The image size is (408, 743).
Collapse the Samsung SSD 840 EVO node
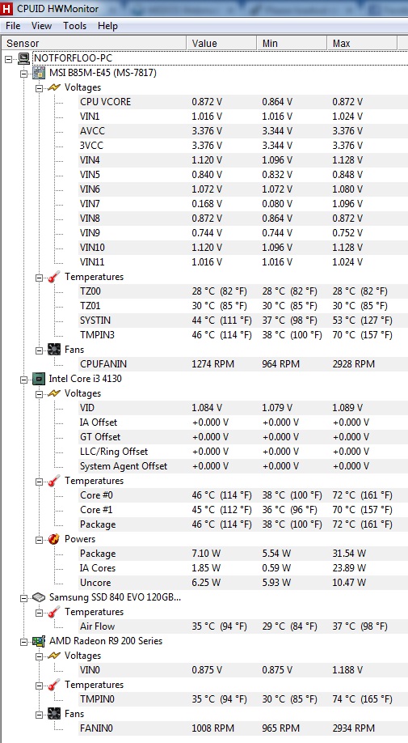point(23,598)
